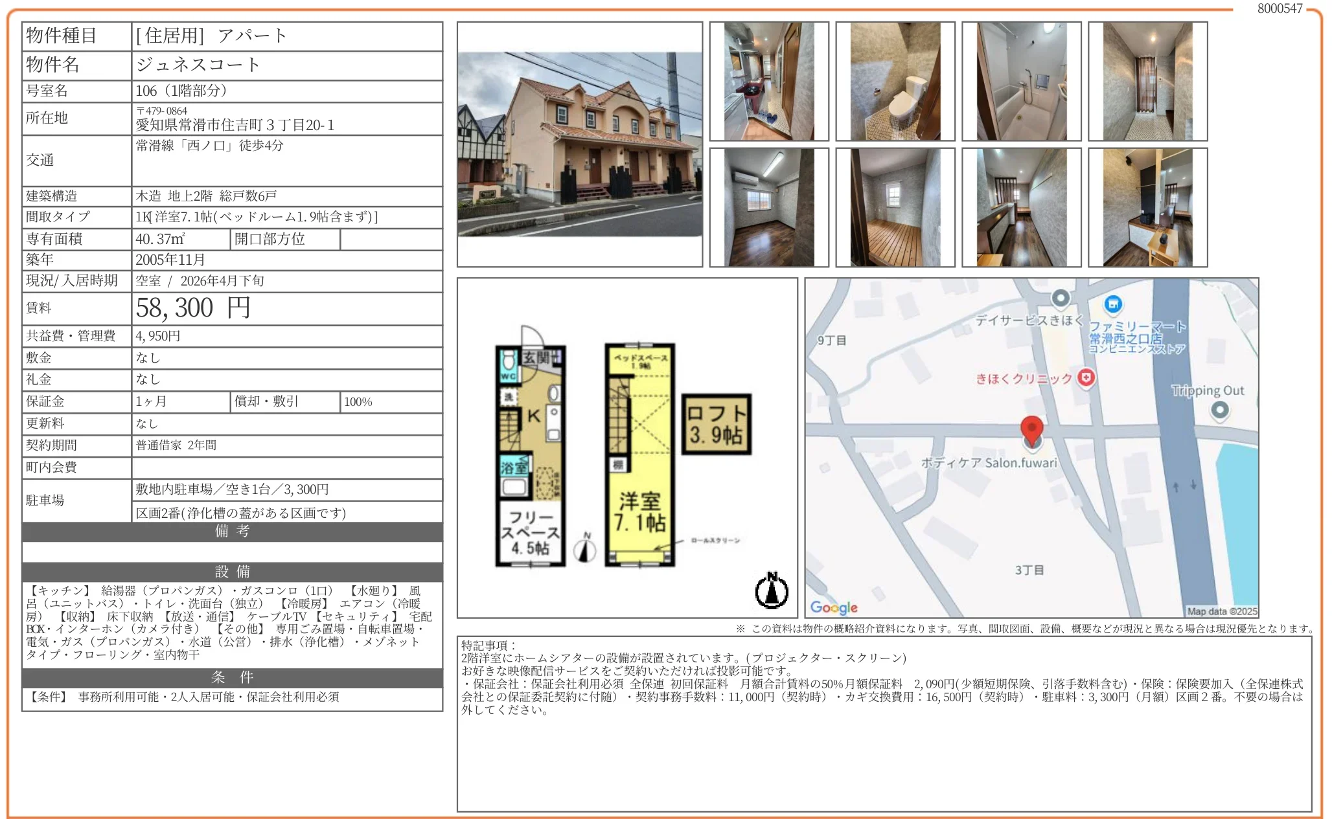Viewport: 1332px width, 819px height.
Task: Click the north compass beside floor plan
Action: pos(772,590)
